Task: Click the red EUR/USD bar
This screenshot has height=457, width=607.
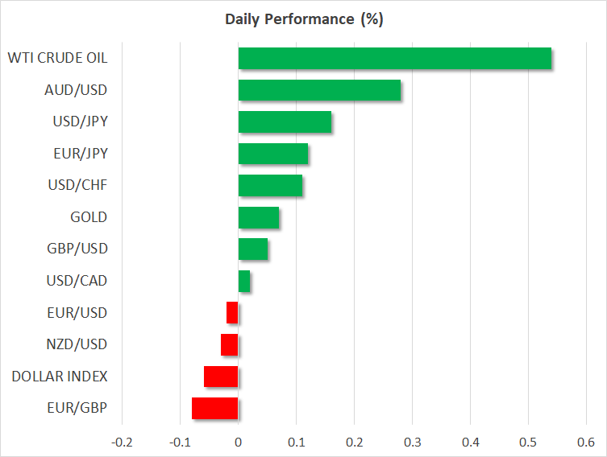Action: [x=232, y=312]
